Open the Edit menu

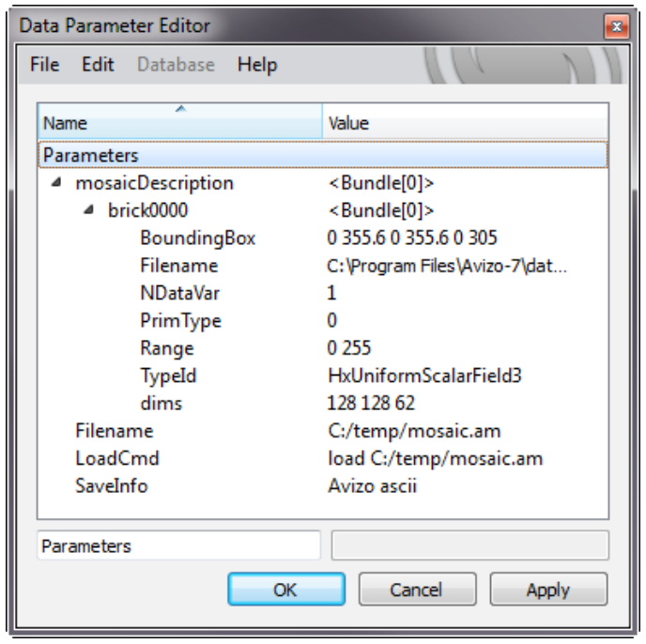pos(98,65)
